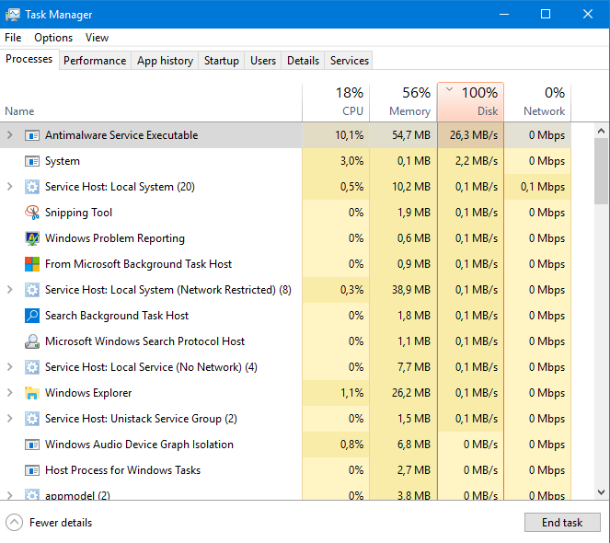Viewport: 610px width, 543px height.
Task: Click the 10,1% CPU value
Action: point(349,135)
